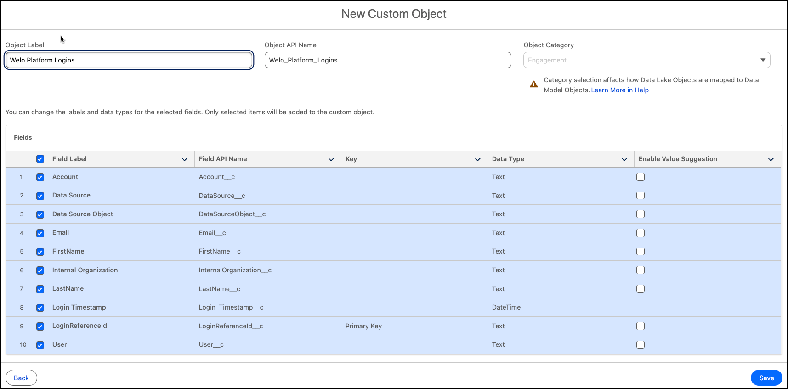The height and width of the screenshot is (389, 788).
Task: Uncheck the Account field row checkbox
Action: click(40, 177)
